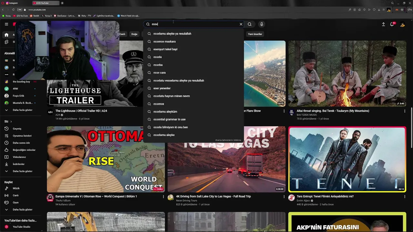Screen dimensions: 413x232
Task: Open the Altai throat singing thumbnail
Action: (x=347, y=73)
